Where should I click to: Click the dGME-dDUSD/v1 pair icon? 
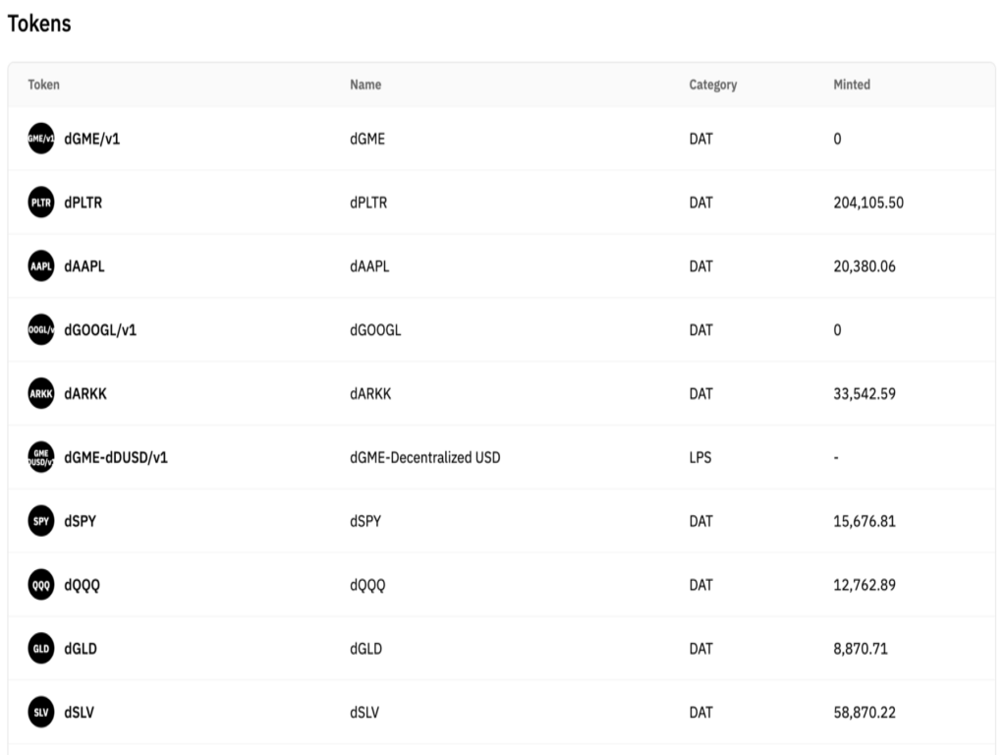click(41, 457)
